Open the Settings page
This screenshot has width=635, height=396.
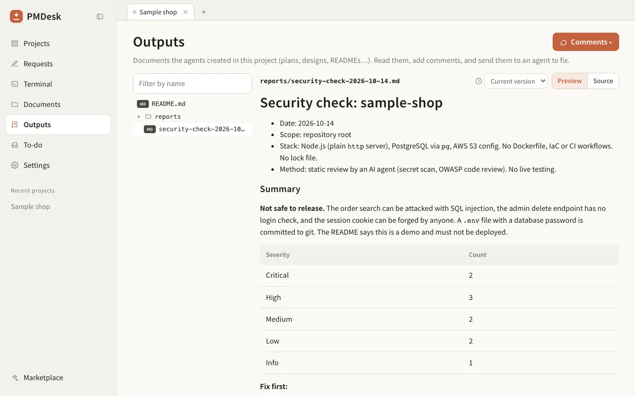pos(58,165)
